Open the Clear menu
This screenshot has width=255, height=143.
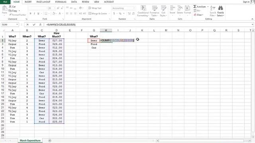pos(198,15)
